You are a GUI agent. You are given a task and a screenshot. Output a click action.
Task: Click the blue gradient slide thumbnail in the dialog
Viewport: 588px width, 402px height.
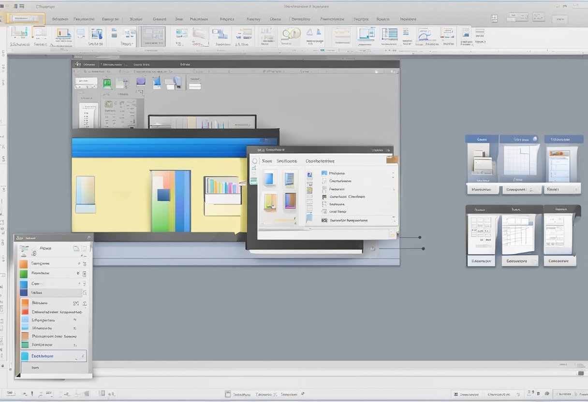point(269,179)
